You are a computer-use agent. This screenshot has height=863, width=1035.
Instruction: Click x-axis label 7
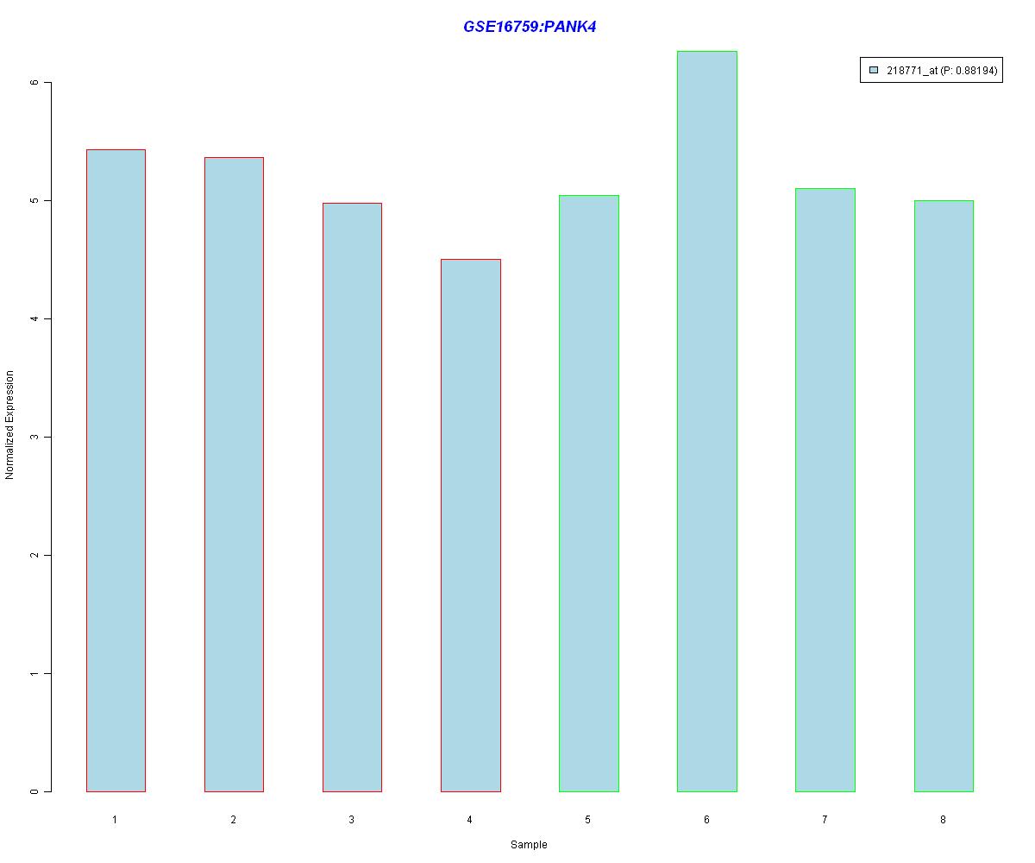coord(825,819)
